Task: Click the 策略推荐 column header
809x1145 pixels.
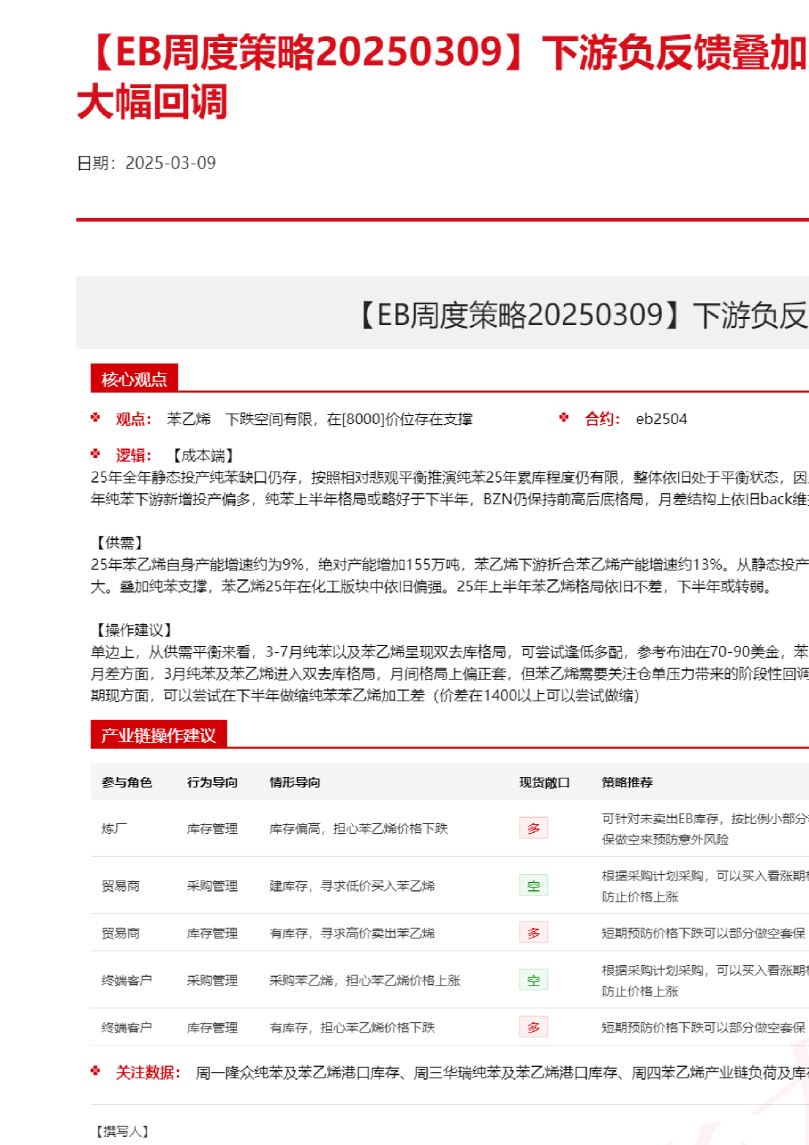Action: click(627, 782)
